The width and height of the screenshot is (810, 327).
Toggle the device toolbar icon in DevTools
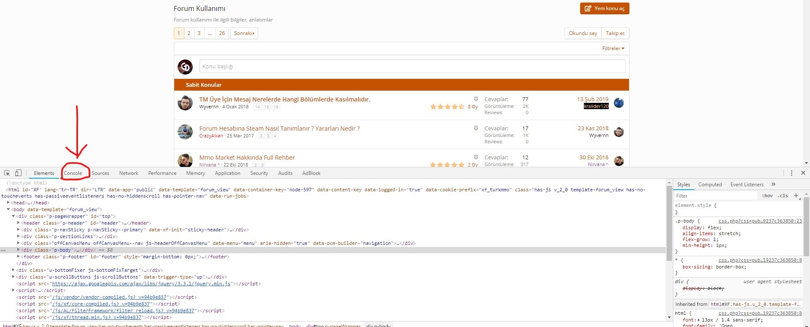18,173
